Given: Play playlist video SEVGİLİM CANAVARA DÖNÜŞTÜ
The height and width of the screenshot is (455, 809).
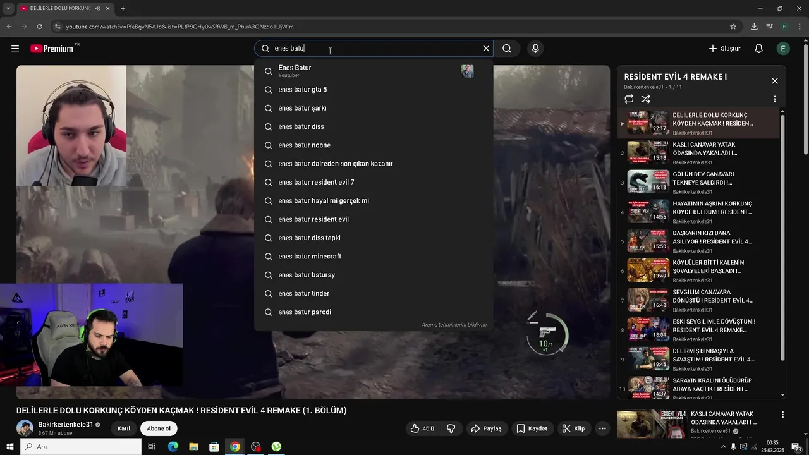Looking at the screenshot, I should pos(698,301).
